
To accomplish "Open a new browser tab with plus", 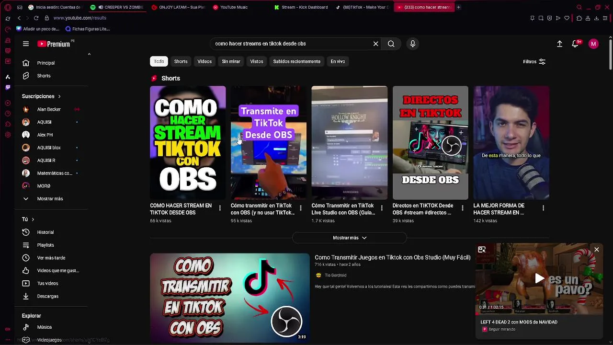I will (458, 7).
